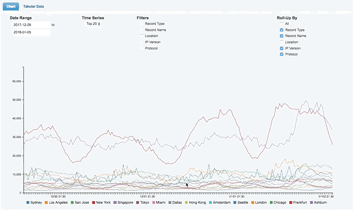The width and height of the screenshot is (354, 211).
Task: Uncheck Record Type under Roll-Up By
Action: (x=282, y=30)
